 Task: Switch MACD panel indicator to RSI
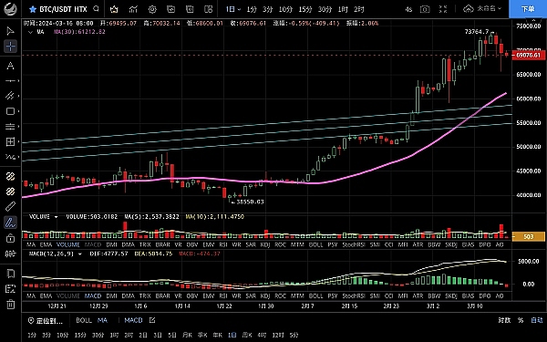(223, 295)
